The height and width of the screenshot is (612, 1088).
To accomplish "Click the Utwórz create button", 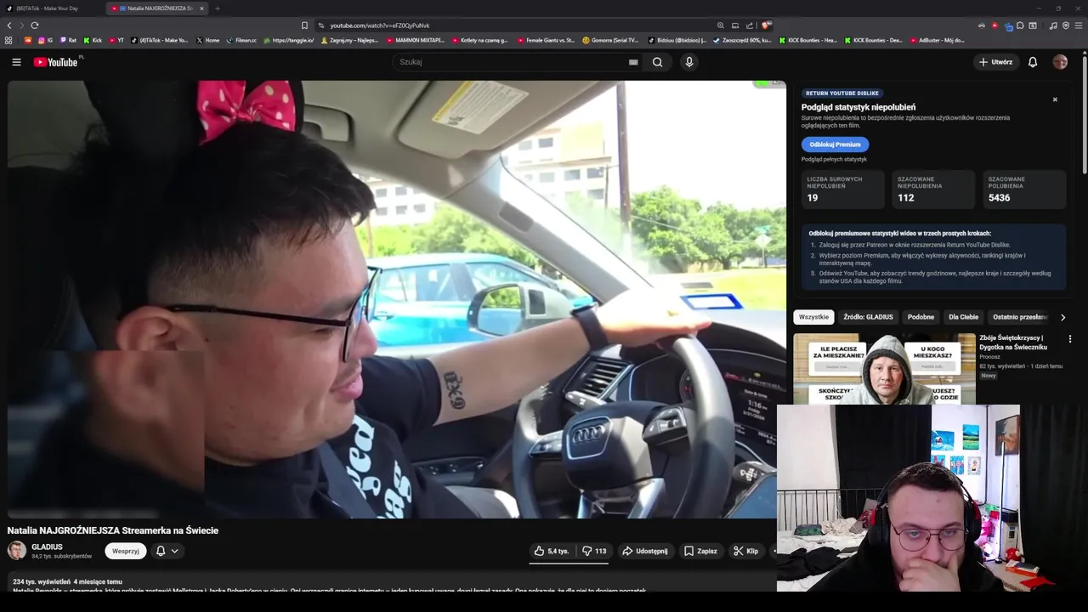I will (x=995, y=62).
